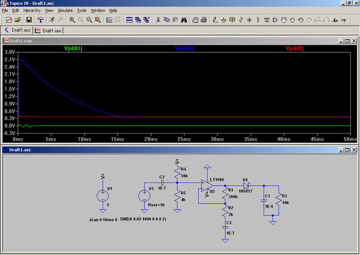360x255 pixels.
Task: Switch to the Draft1.asc tab
Action: [17, 30]
